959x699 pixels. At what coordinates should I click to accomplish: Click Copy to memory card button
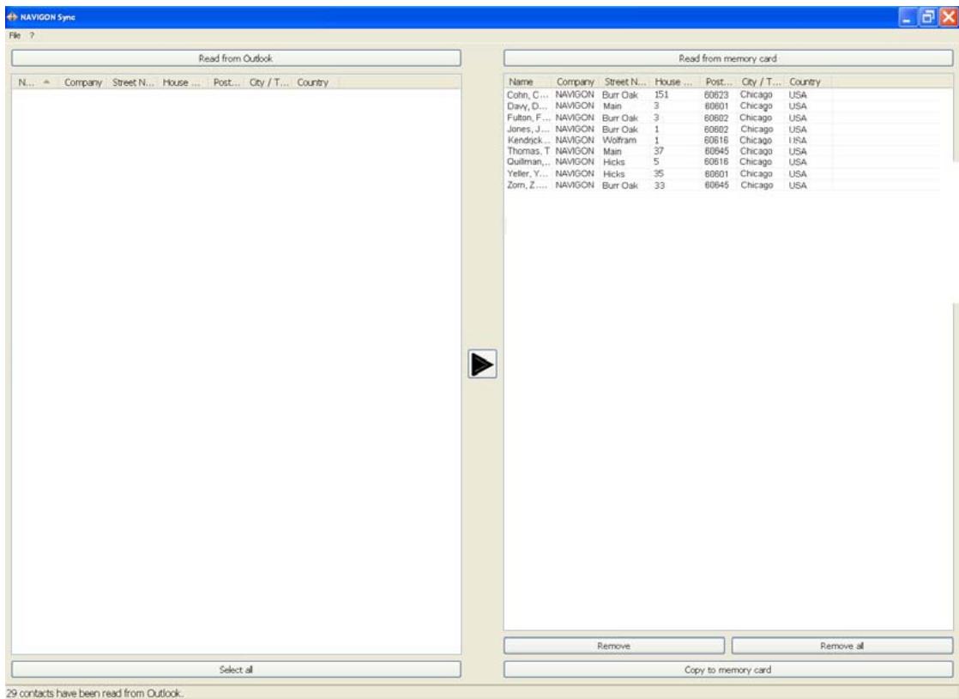pyautogui.click(x=727, y=669)
